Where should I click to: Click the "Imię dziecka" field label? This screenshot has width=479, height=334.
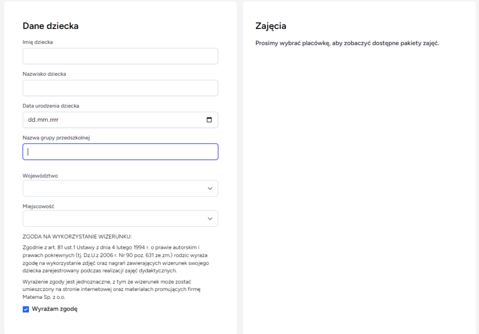(38, 42)
